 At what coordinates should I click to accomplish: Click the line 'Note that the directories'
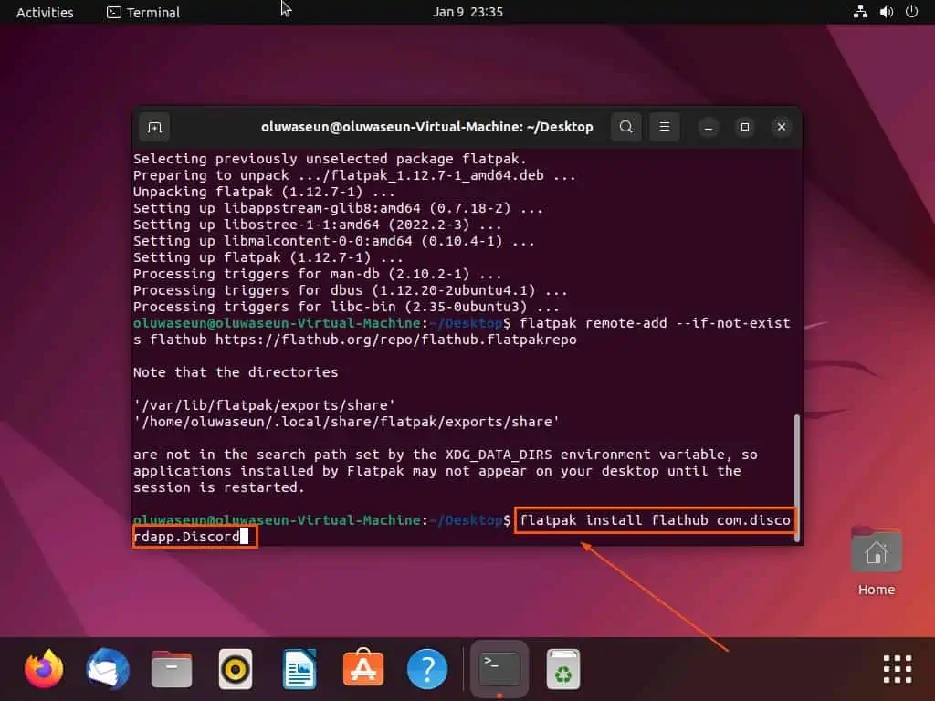[x=236, y=372]
